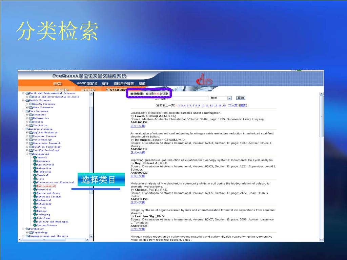
Task: Click the book icon beside Automotive
Action: point(35,168)
